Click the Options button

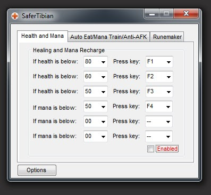coord(37,170)
